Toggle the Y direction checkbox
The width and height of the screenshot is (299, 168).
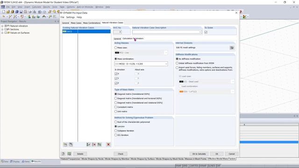(x=116, y=78)
